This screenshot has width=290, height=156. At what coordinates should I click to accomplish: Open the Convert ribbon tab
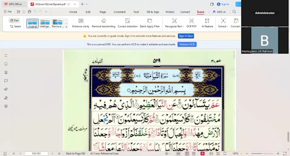(185, 12)
